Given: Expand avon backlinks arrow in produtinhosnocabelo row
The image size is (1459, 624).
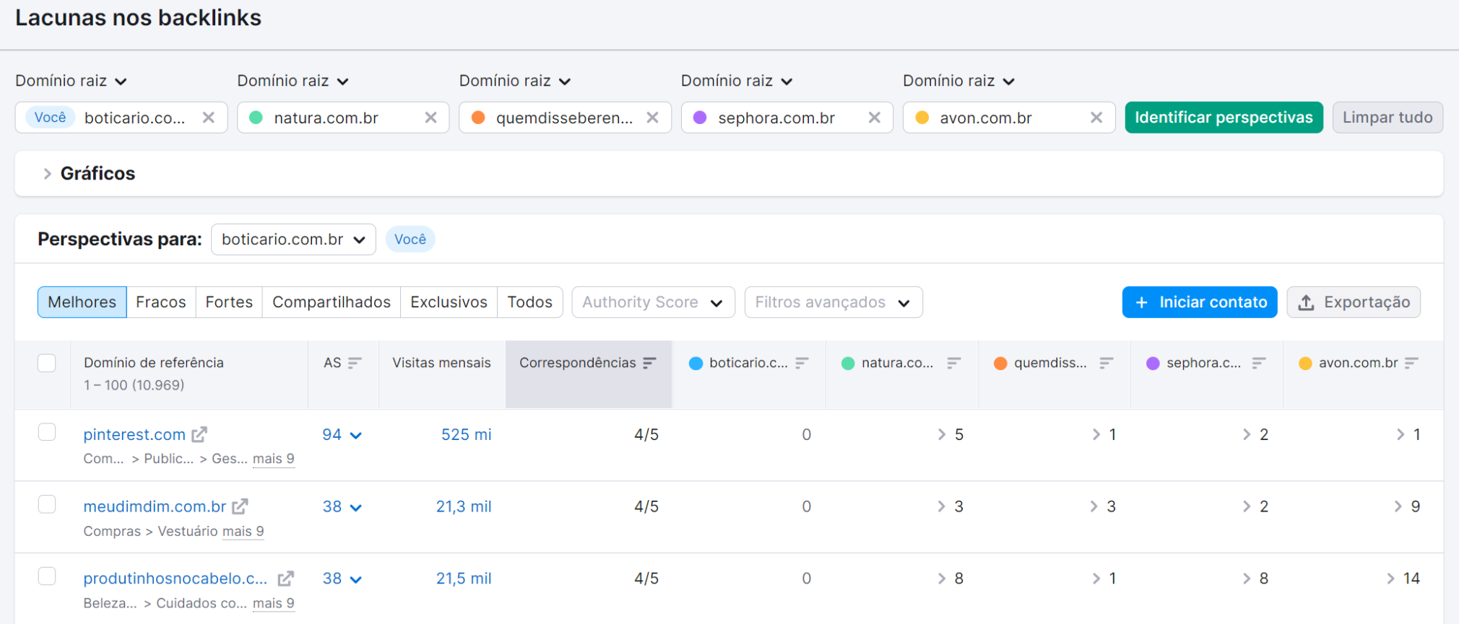Looking at the screenshot, I should point(1390,579).
